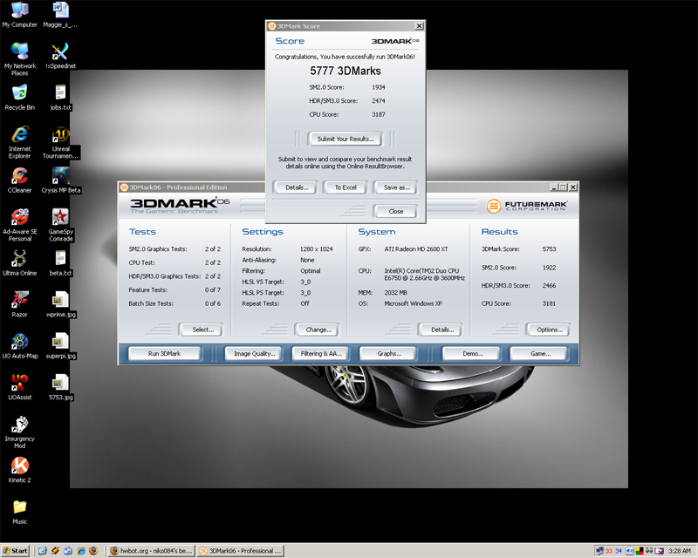Click the 2032 MB memory value
This screenshot has height=558, width=698.
(395, 293)
